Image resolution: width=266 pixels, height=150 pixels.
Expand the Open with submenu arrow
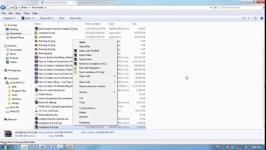[x=114, y=76]
